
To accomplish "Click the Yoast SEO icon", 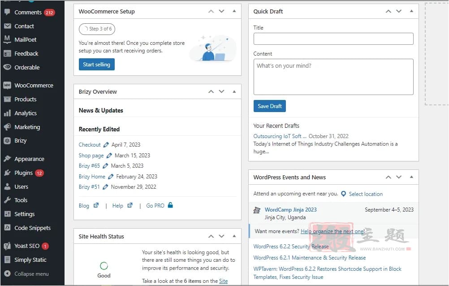I will (x=7, y=246).
